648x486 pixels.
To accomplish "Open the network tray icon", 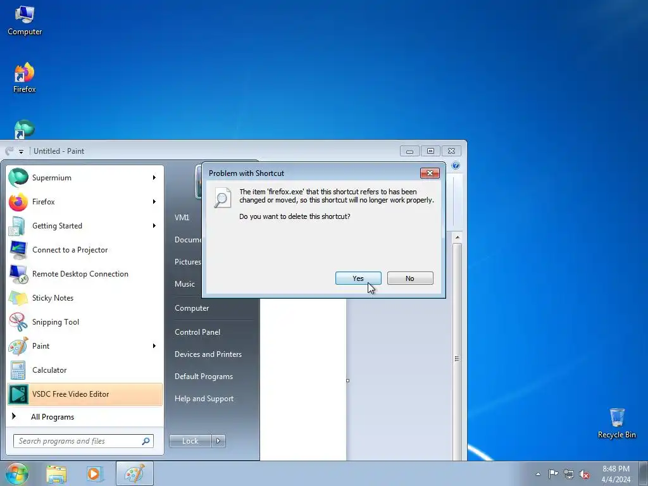I will pos(569,474).
